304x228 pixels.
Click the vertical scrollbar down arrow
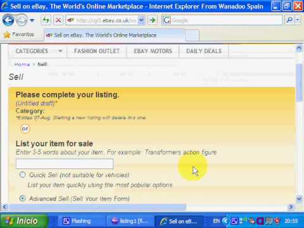(299, 199)
